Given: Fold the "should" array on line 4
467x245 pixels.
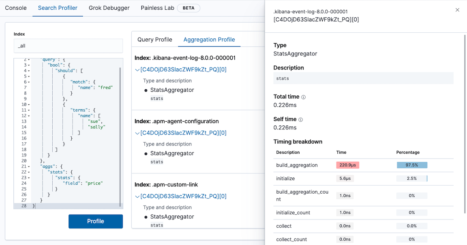Looking at the screenshot, I should coord(29,71).
